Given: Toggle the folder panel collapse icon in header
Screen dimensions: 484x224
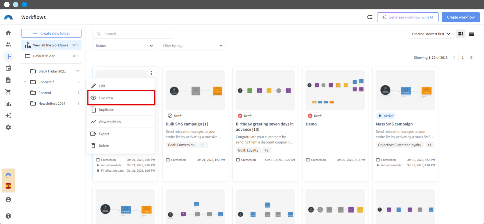Looking at the screenshot, I should pos(370,17).
